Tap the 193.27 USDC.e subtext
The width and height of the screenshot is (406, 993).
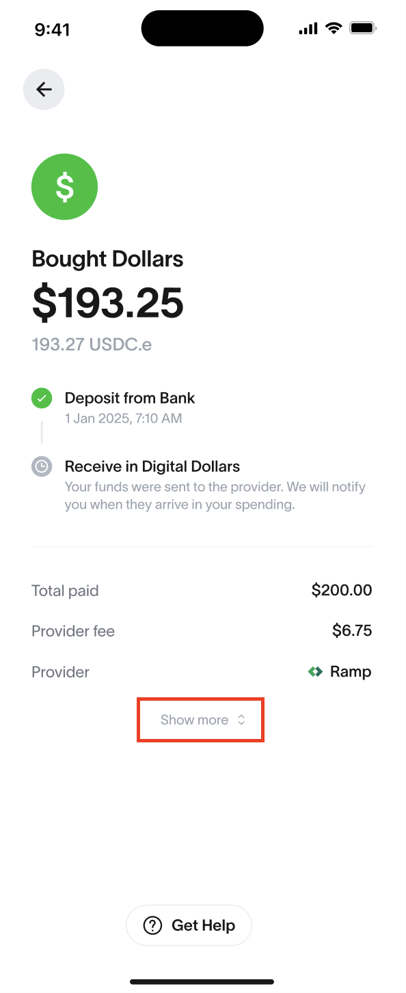[x=92, y=344]
